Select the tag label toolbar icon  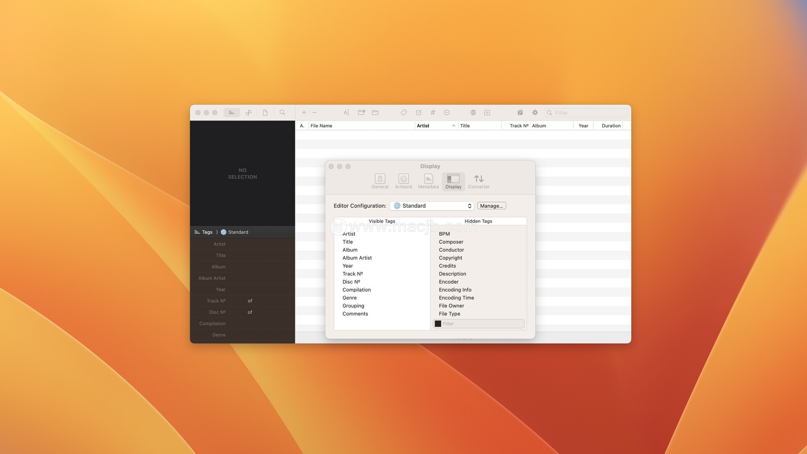tap(403, 113)
